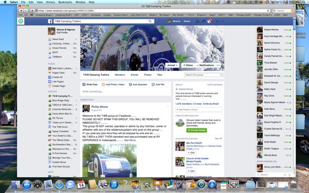The height and width of the screenshot is (193, 309).
Task: Click the green circular extension icon
Action: (x=21, y=21)
